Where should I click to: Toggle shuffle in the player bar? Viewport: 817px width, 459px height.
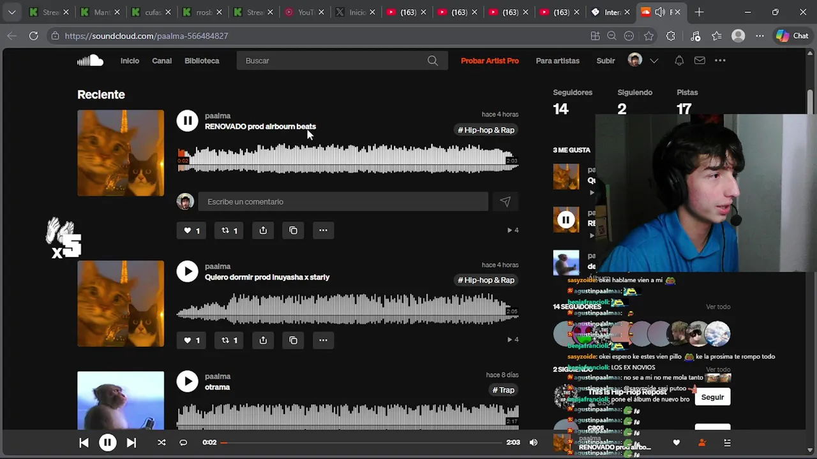161,442
